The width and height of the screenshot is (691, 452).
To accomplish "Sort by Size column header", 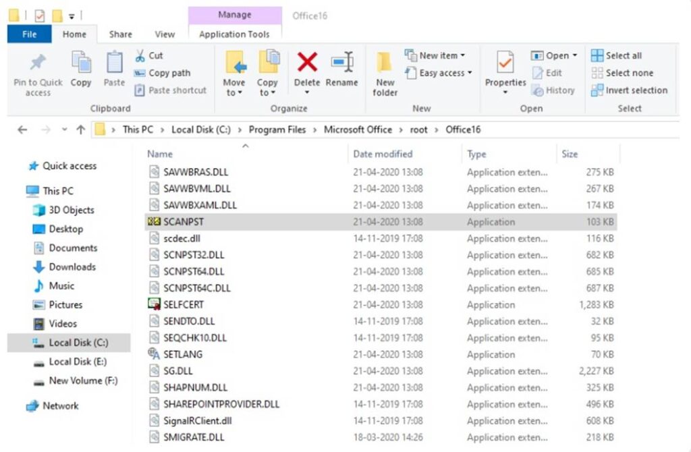I will tap(570, 154).
